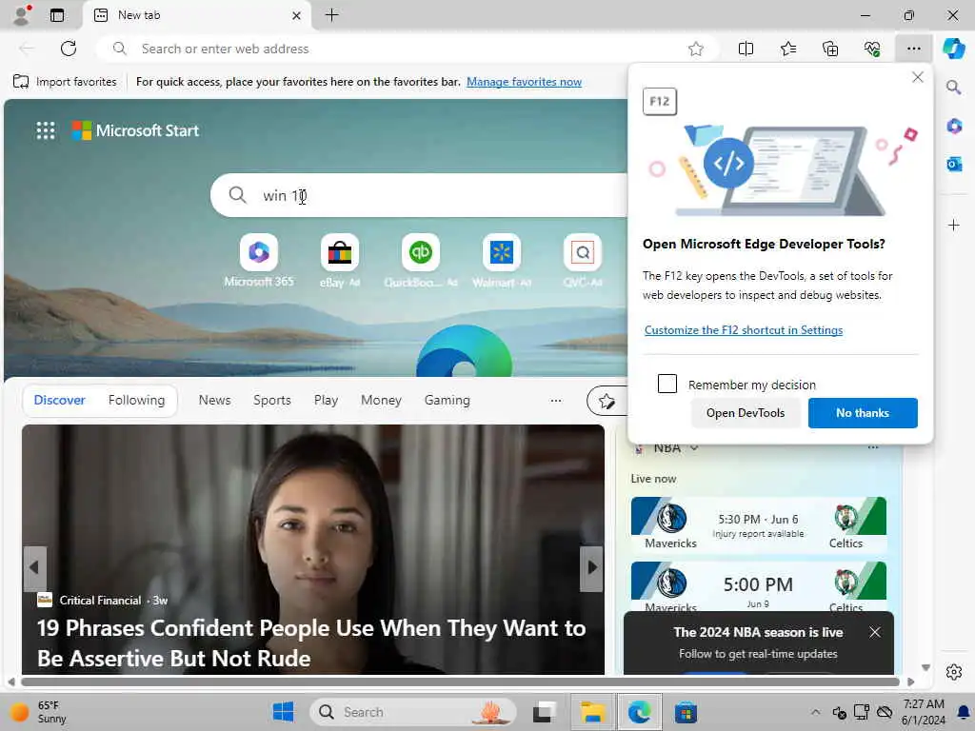The width and height of the screenshot is (975, 731).
Task: Click Import favorites button
Action: click(x=65, y=82)
